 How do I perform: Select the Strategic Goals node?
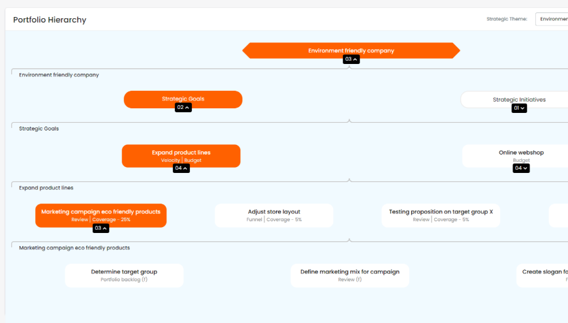(183, 99)
